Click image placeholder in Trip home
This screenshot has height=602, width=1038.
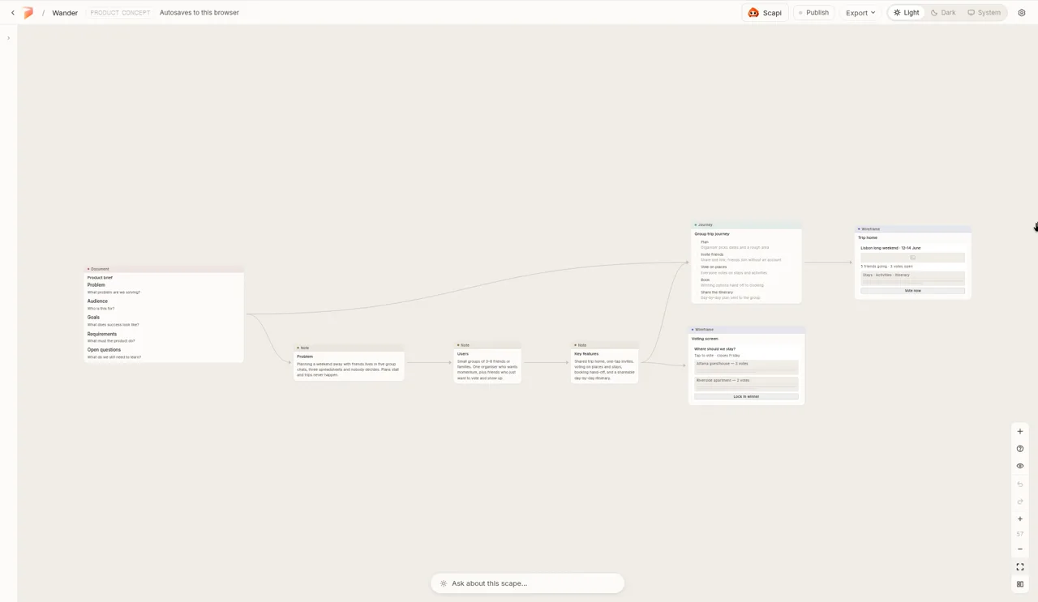pyautogui.click(x=912, y=258)
